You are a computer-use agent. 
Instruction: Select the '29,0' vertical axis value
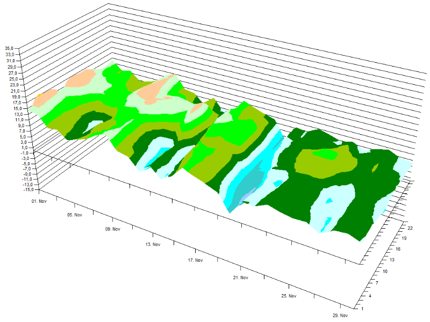tap(12, 67)
